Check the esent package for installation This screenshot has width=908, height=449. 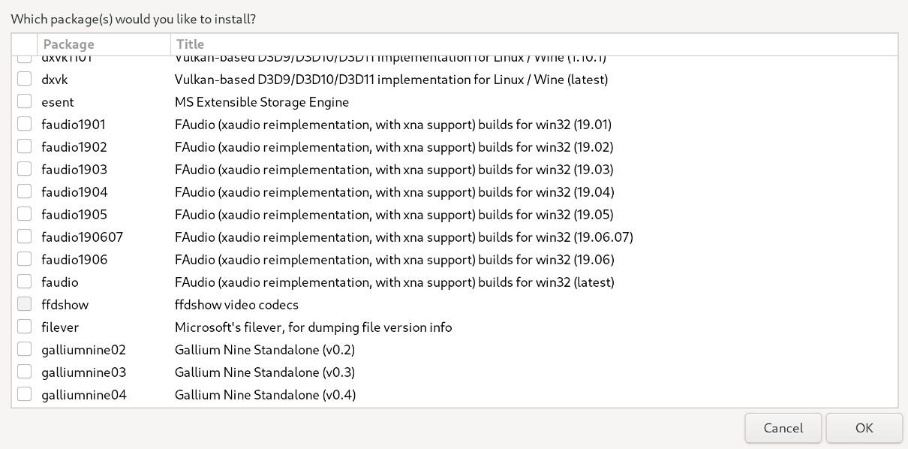point(24,101)
